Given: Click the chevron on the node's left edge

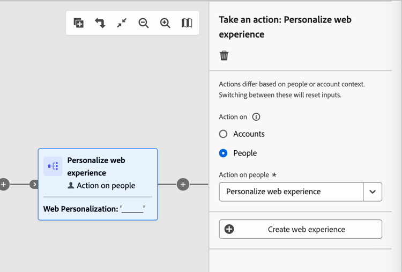Looking at the screenshot, I should [34, 185].
